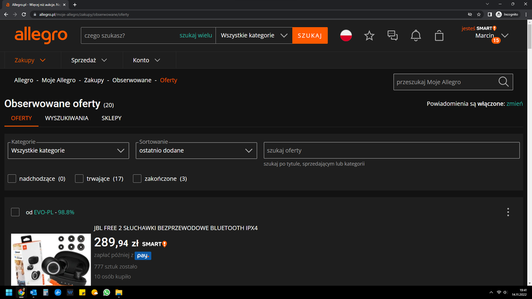This screenshot has height=299, width=532.
Task: Click the page vertical scrollbar thumb
Action: coord(530,37)
